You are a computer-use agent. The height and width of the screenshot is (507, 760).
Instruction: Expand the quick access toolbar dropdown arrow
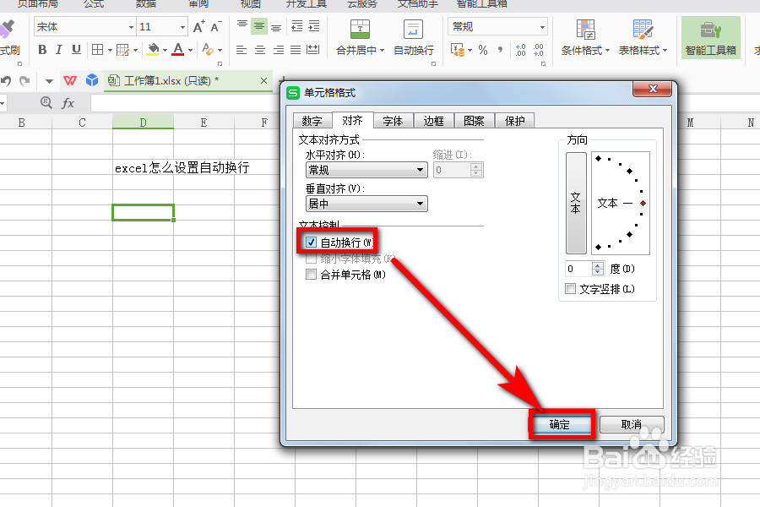pos(49,81)
